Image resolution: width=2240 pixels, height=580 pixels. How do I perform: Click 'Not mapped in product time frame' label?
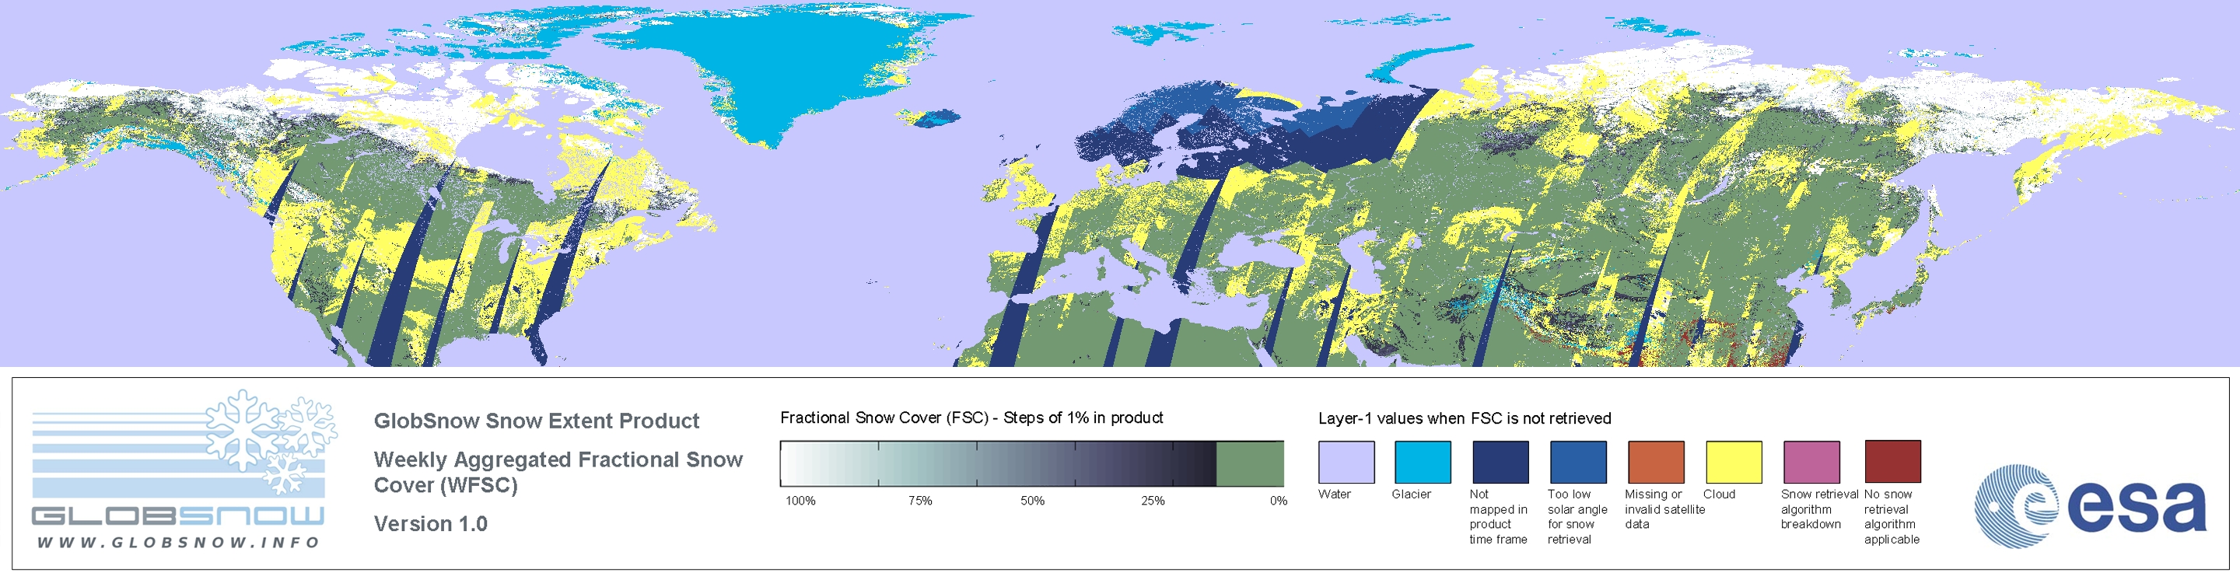tap(1498, 516)
